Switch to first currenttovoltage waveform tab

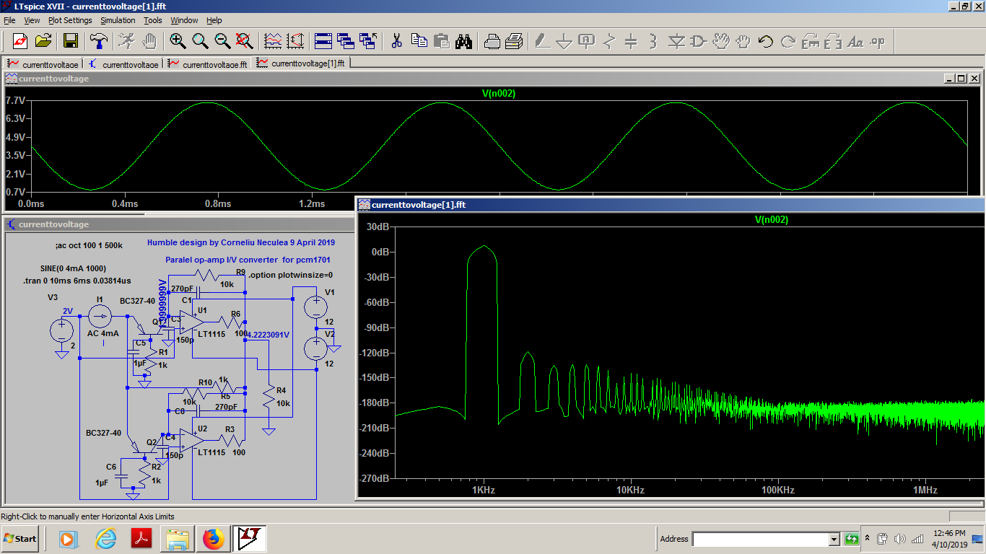click(43, 63)
